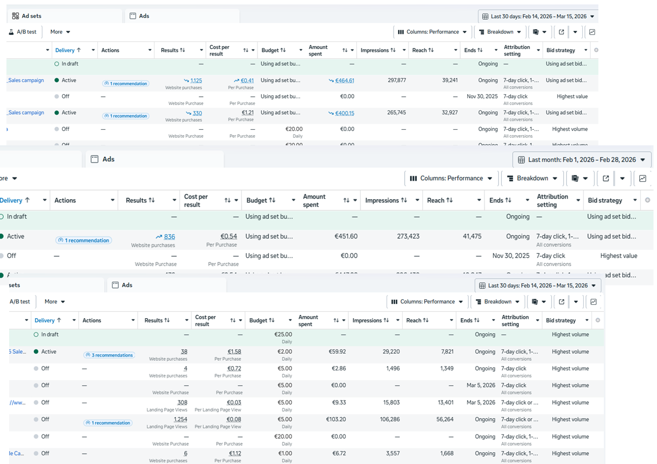Click the upward trend icon beside €0.41

(x=237, y=81)
